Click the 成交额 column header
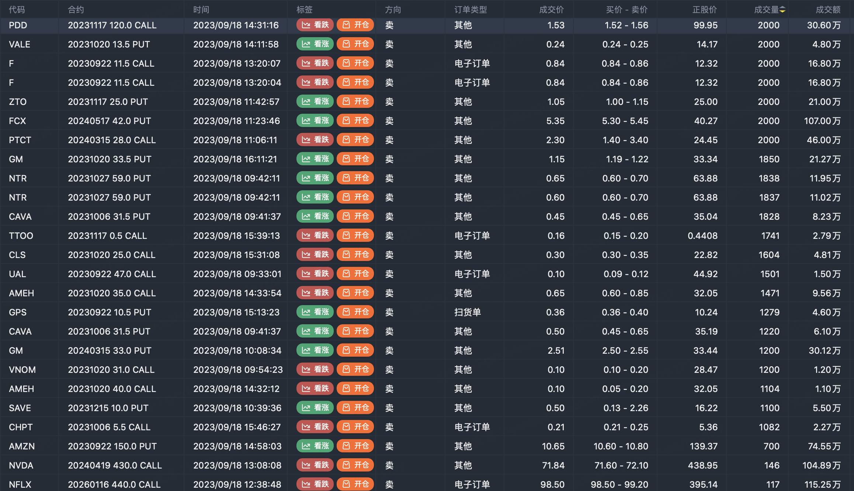854x491 pixels. tap(828, 10)
